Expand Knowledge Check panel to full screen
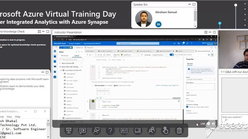The height and width of the screenshot is (139, 248). [39, 32]
